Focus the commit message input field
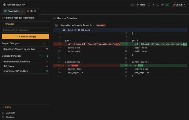This screenshot has height=120, width=189. [25, 30]
